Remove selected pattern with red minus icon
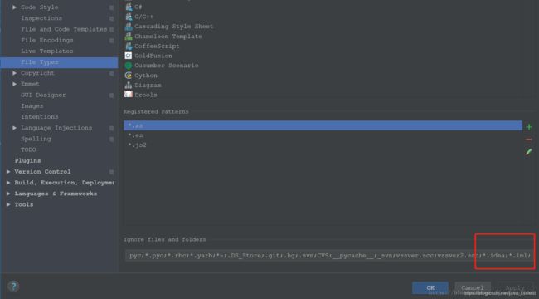 click(x=529, y=140)
